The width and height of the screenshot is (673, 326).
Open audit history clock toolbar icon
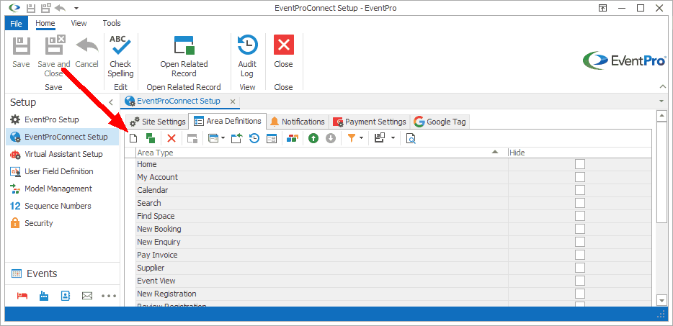[254, 138]
